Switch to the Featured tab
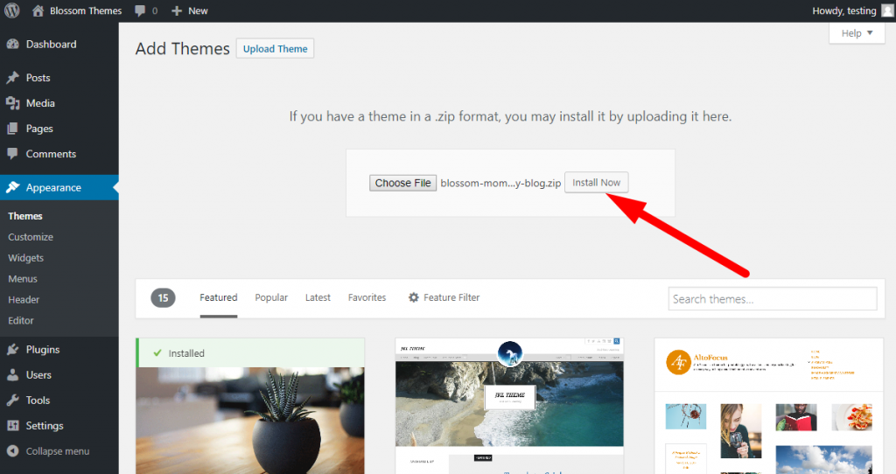Viewport: 896px width, 474px height. 218,297
